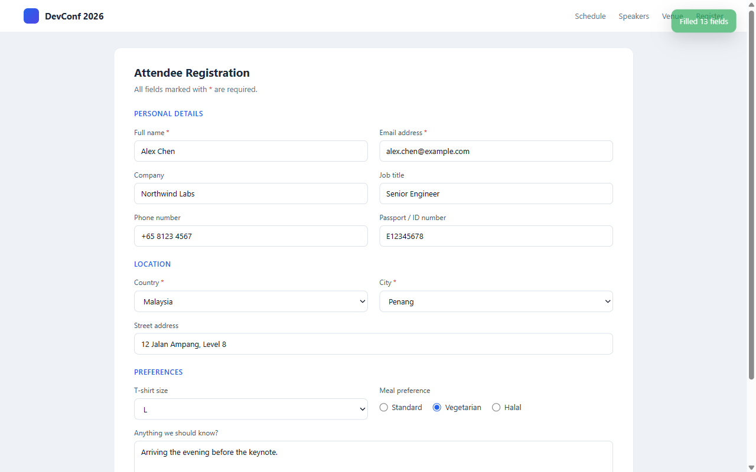
Task: Click the Phone number field
Action: pyautogui.click(x=251, y=236)
